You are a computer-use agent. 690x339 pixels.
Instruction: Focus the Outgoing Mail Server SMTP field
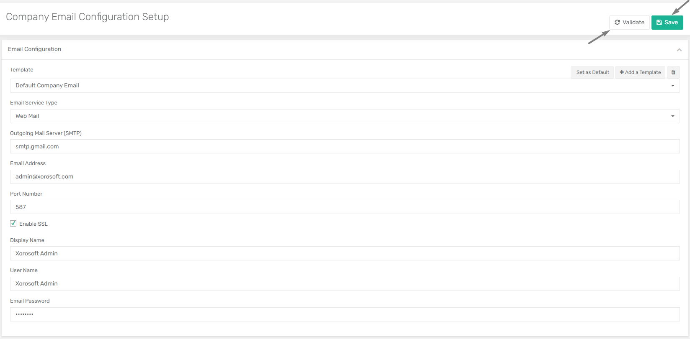[345, 146]
